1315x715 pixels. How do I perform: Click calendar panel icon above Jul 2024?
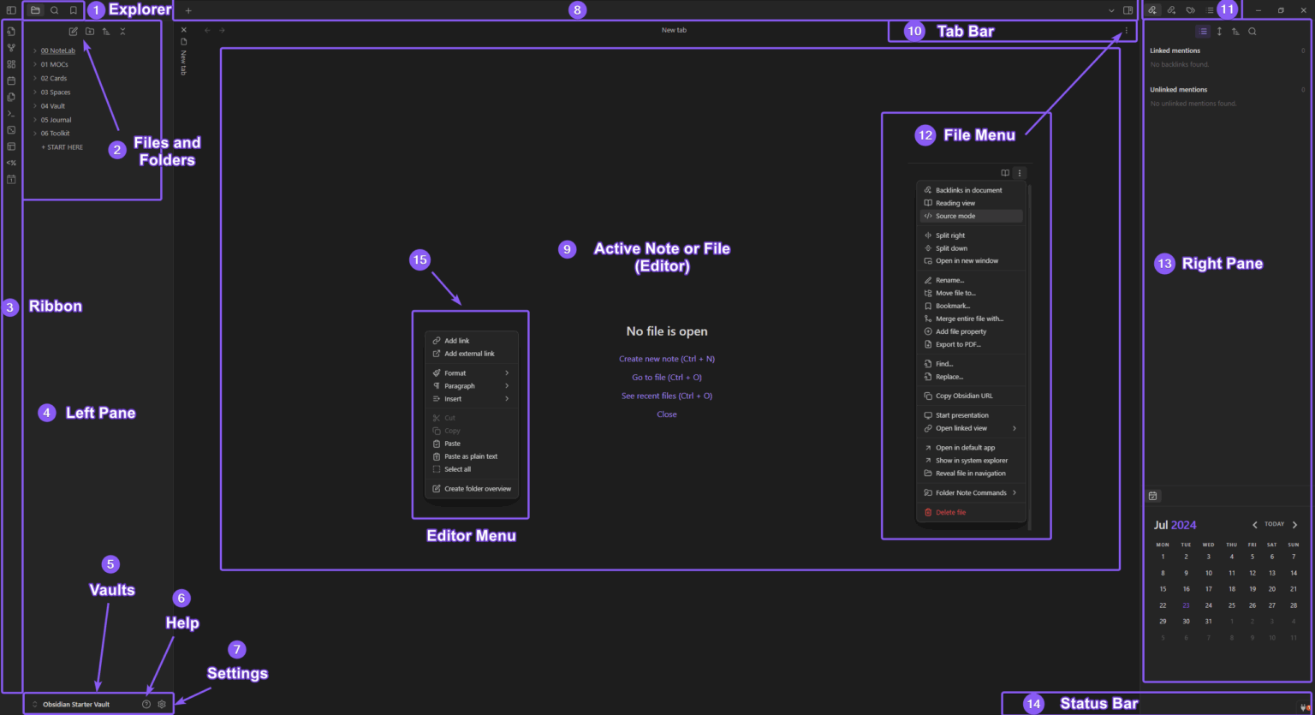point(1153,496)
